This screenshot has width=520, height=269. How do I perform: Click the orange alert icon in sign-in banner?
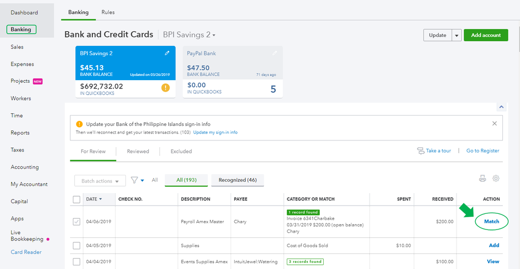coord(79,124)
